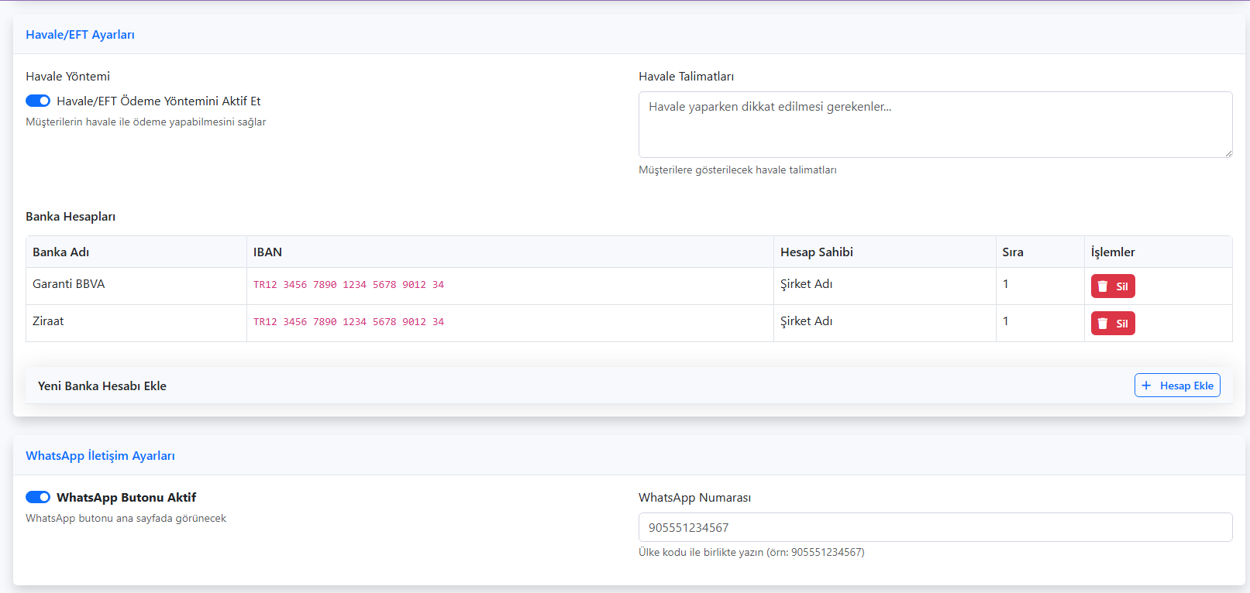The image size is (1250, 593).
Task: Click the IBAN value in Garanti BBVA row
Action: (349, 285)
